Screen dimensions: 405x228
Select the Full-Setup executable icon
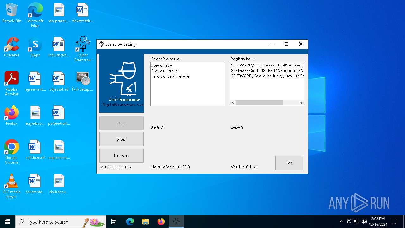[83, 82]
